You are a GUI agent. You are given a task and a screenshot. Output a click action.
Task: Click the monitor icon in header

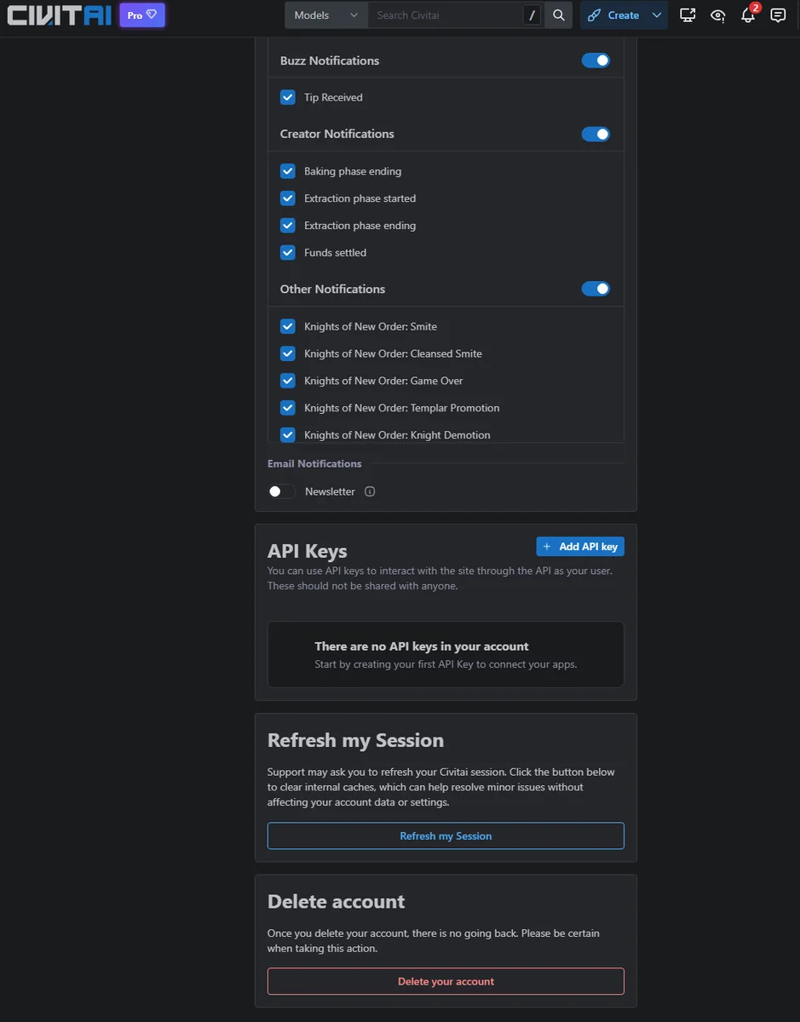point(688,15)
